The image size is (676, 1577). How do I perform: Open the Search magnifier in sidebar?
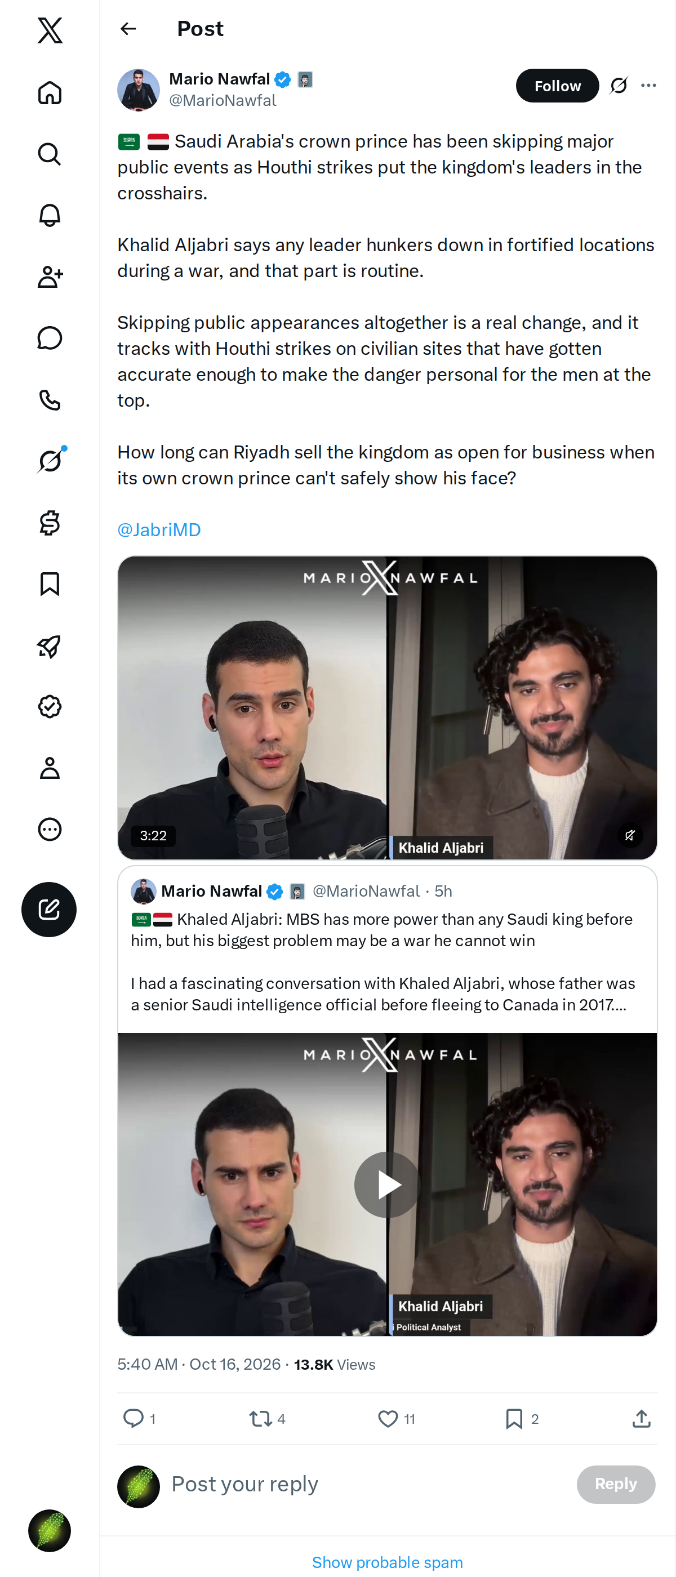tap(50, 154)
